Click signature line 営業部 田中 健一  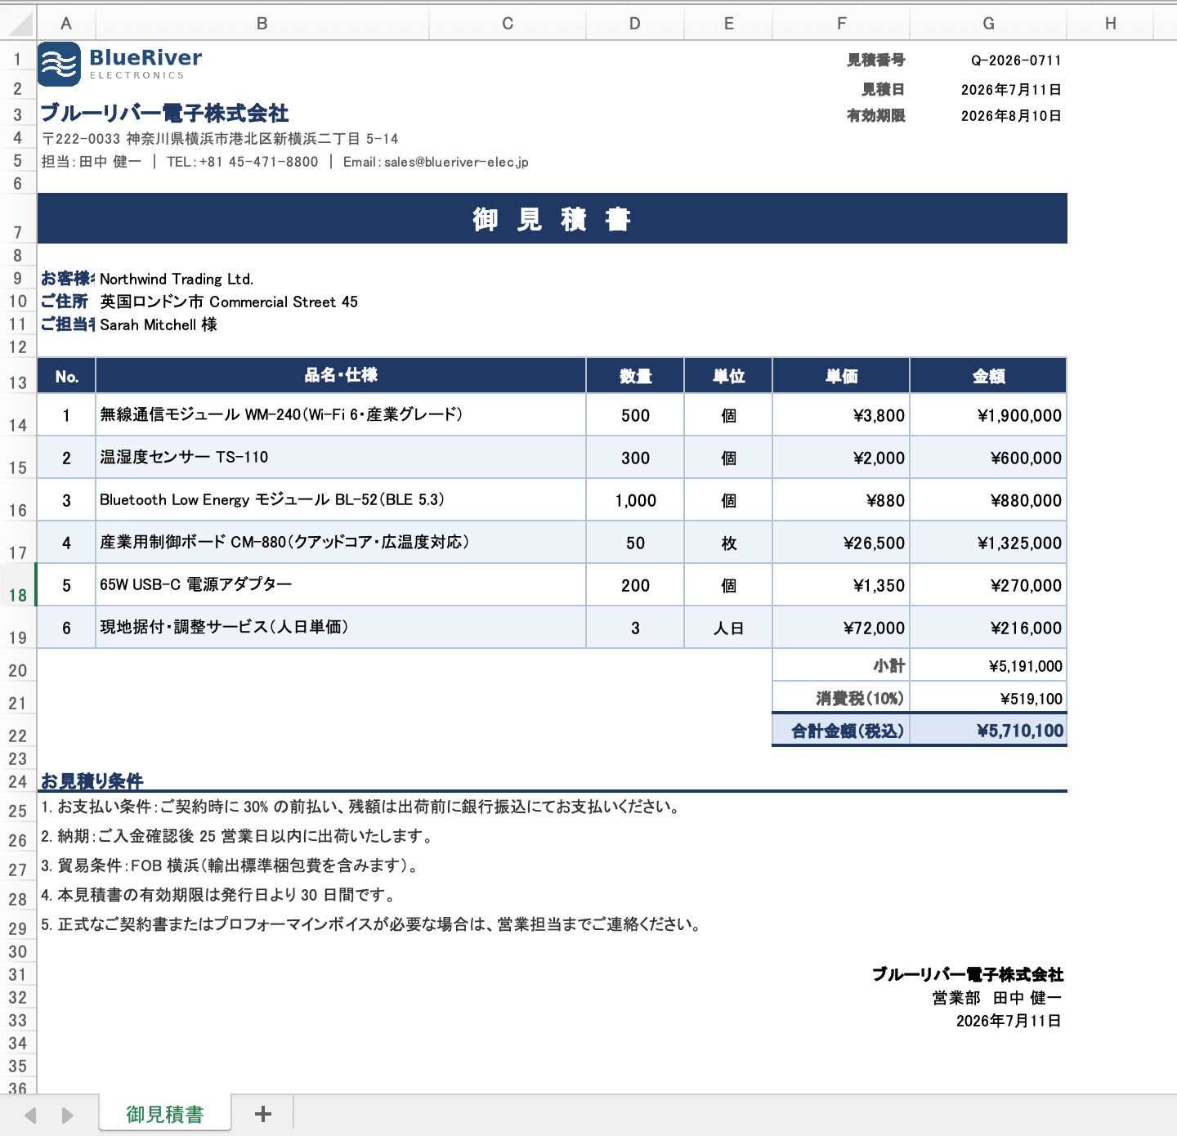tap(997, 998)
